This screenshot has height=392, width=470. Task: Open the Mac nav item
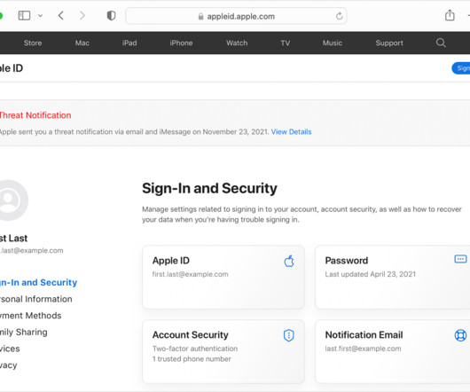click(x=82, y=43)
